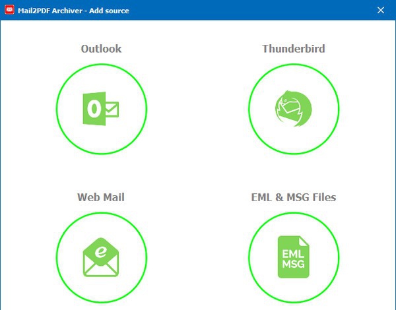Pick the Web Mail envelope icon
Screen dimensions: 396x310
pos(101,257)
